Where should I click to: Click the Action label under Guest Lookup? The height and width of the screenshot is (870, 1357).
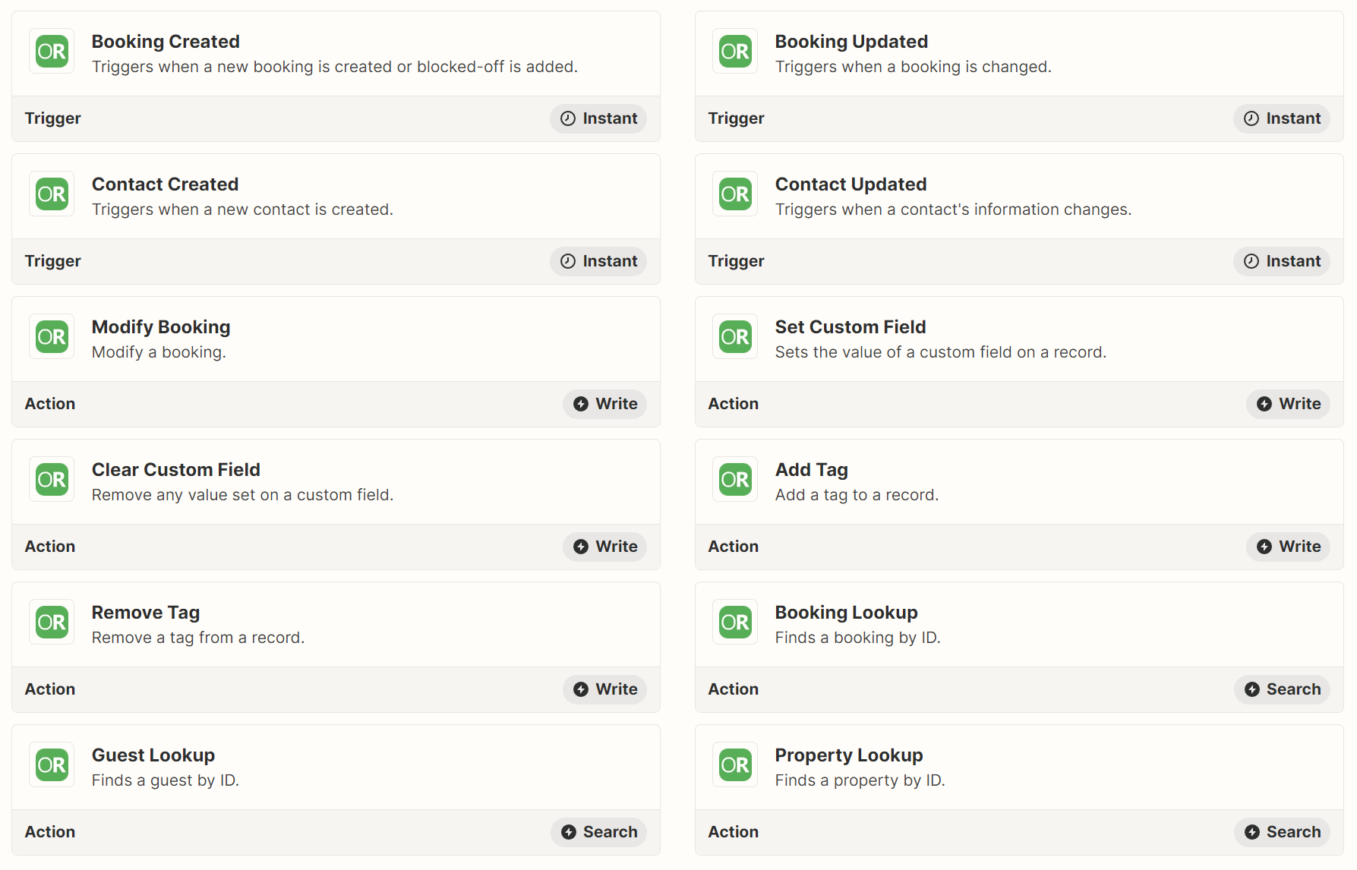(50, 832)
